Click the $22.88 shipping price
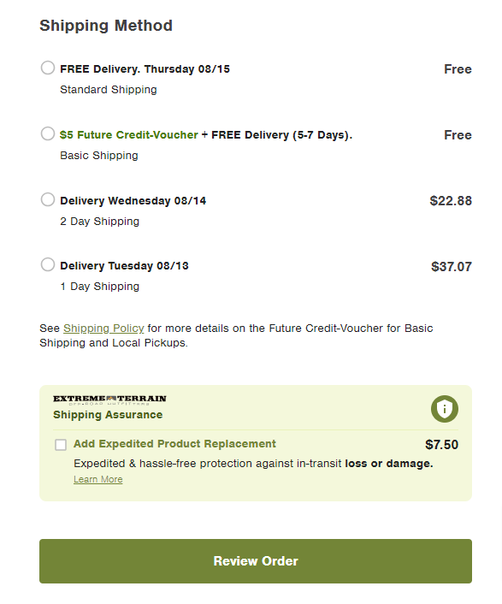Image resolution: width=502 pixels, height=604 pixels. coord(451,201)
